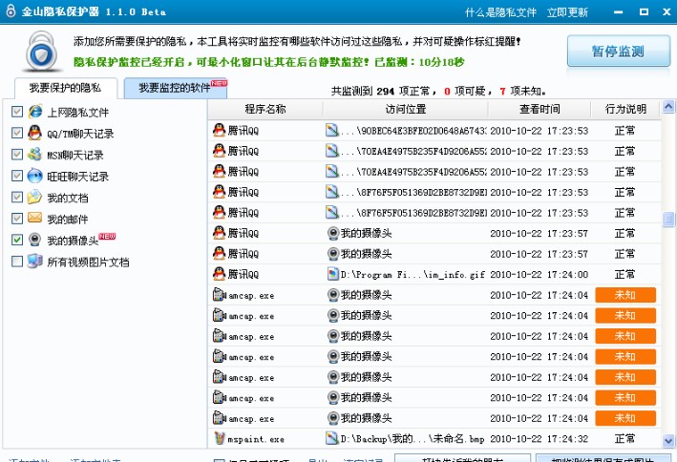Click the padlock shield logo at top left
Viewport: 677px width, 462px height.
[41, 52]
